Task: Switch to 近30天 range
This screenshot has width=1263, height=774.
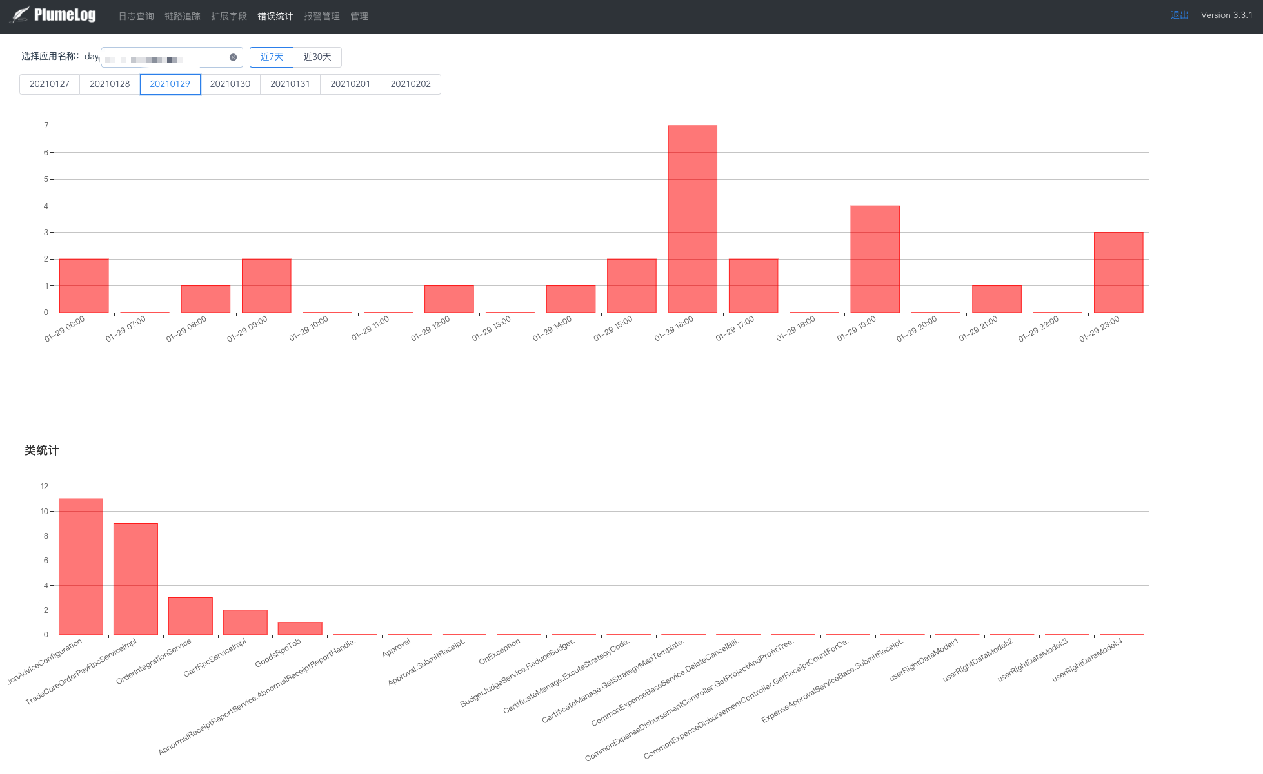Action: coord(317,57)
